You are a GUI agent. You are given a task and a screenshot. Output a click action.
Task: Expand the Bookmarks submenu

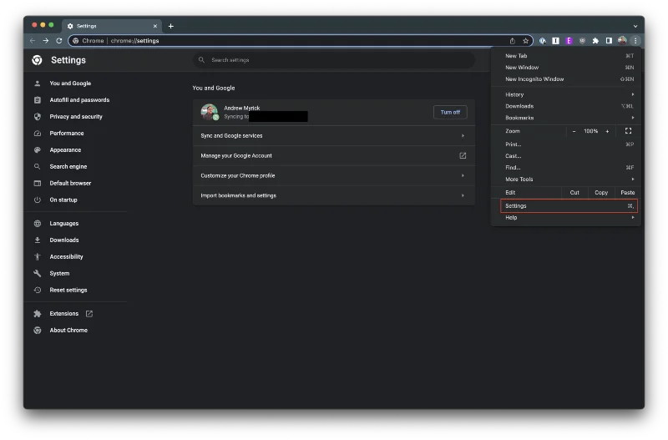(x=569, y=118)
